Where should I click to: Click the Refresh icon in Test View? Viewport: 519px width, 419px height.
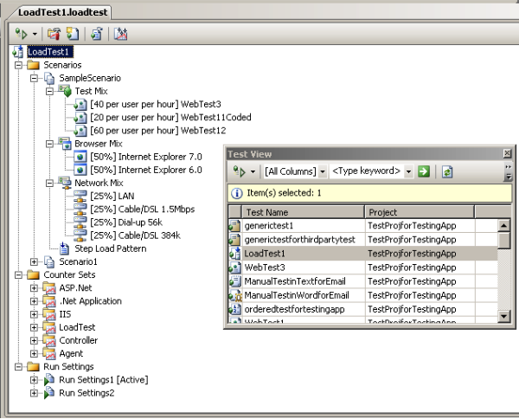(x=447, y=171)
